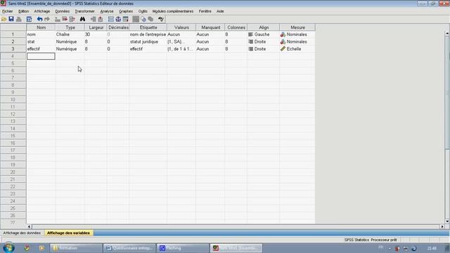Click the binoculars Find icon
The width and height of the screenshot is (450, 253).
point(82,19)
